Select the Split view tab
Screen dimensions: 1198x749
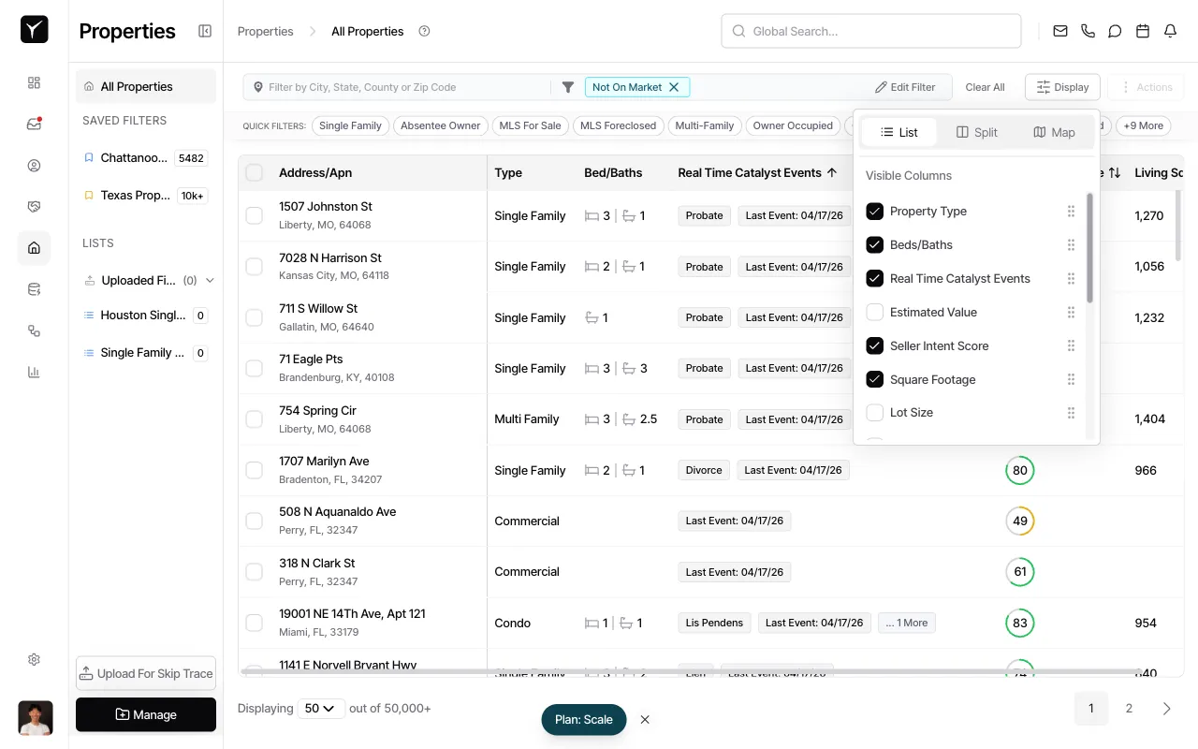(976, 132)
